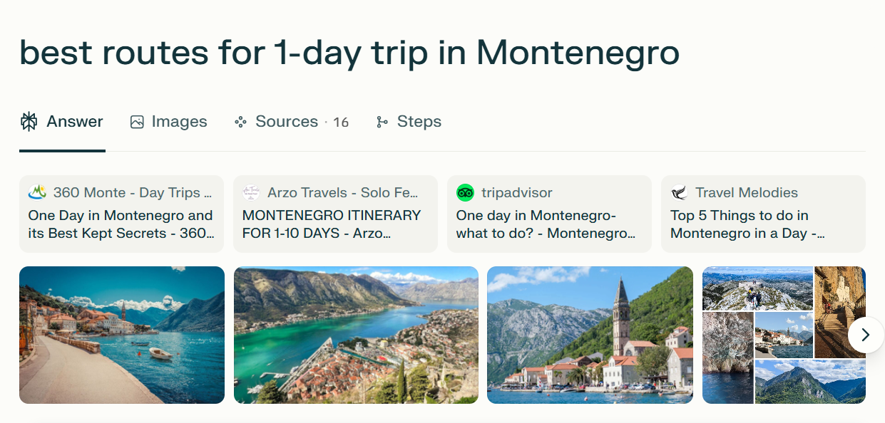This screenshot has height=423, width=885.
Task: Switch to the Steps tab
Action: point(419,122)
